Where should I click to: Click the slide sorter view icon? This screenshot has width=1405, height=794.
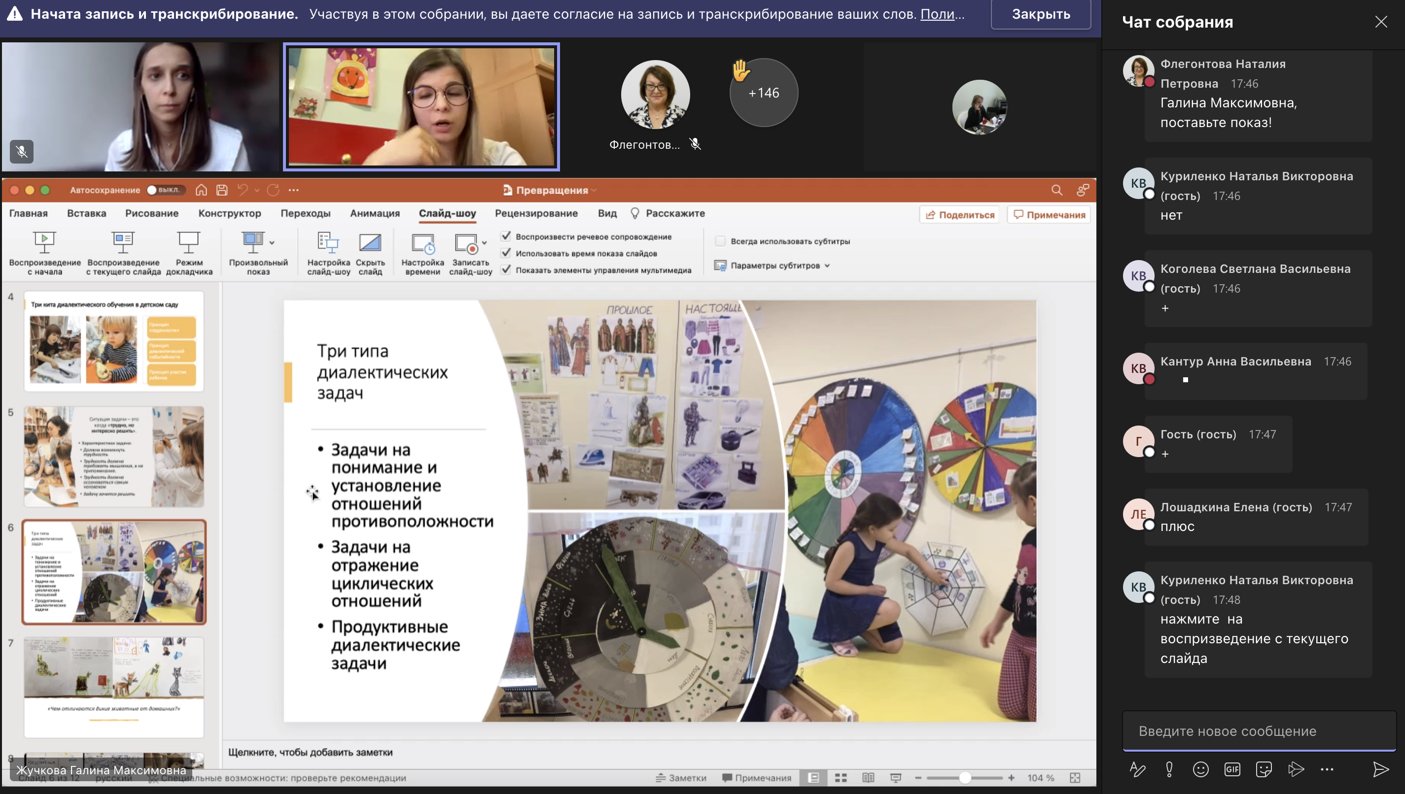(x=841, y=778)
